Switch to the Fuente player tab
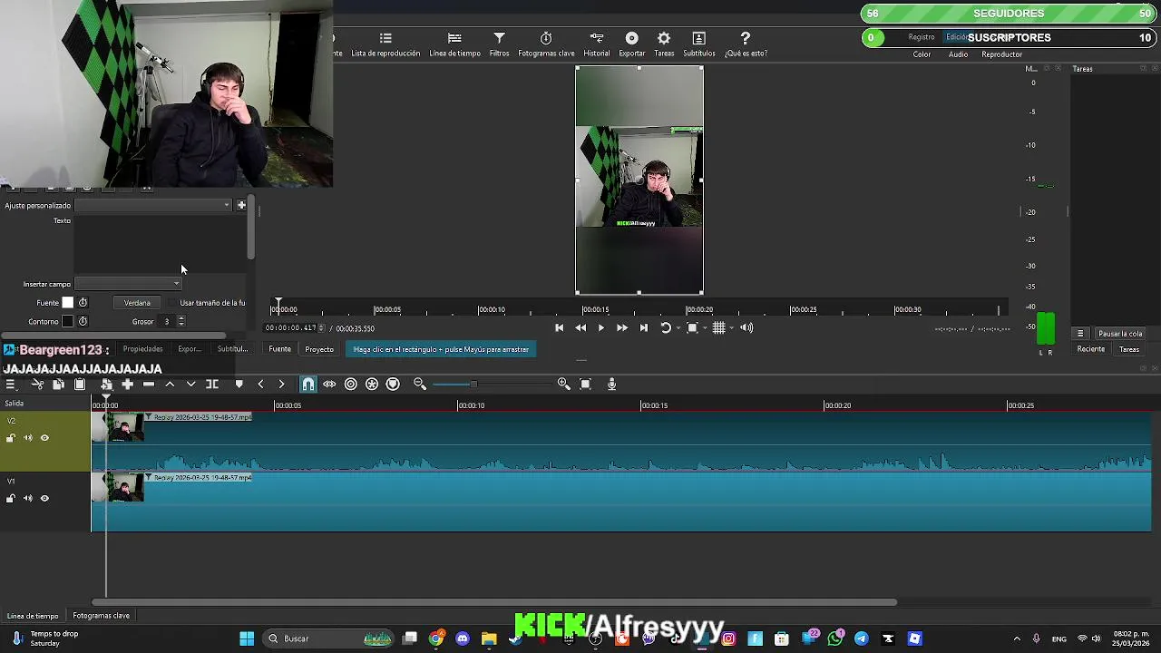 coord(279,349)
